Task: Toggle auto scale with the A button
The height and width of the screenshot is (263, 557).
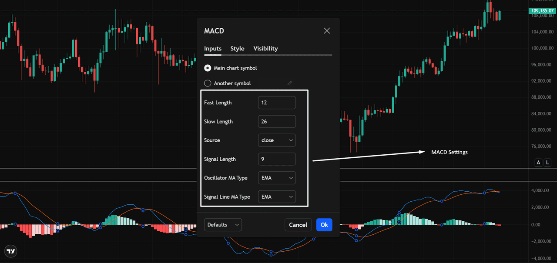Action: [x=538, y=163]
